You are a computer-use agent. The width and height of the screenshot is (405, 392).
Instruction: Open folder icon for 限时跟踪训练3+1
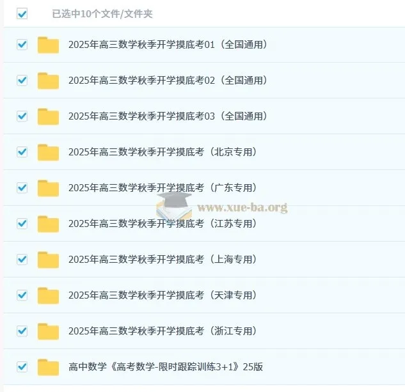48,367
